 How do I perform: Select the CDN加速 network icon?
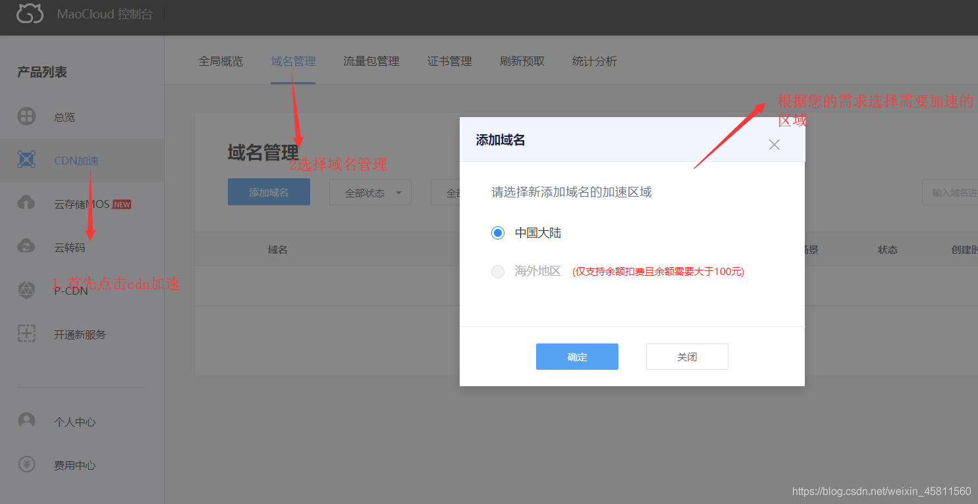click(x=26, y=160)
